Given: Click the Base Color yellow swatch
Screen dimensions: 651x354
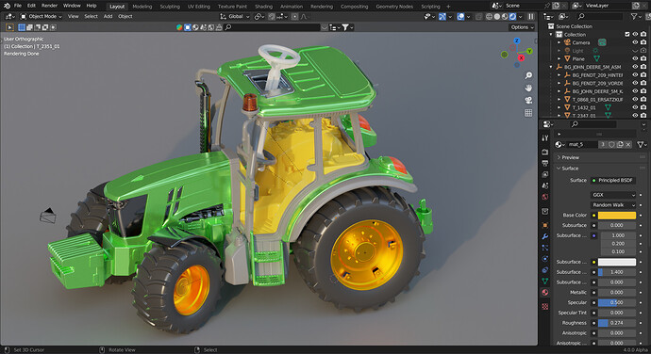Looking at the screenshot, I should [x=616, y=216].
